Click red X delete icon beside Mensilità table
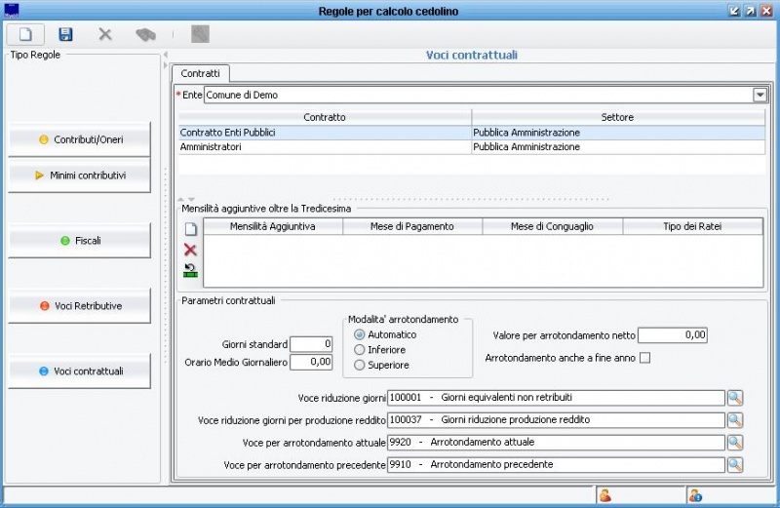Image resolution: width=780 pixels, height=508 pixels. click(x=191, y=250)
